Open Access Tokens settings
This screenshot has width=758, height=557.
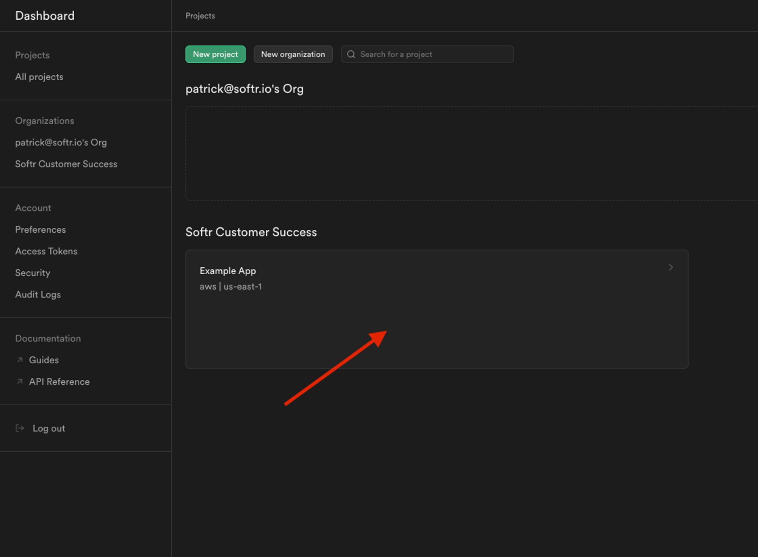pyautogui.click(x=46, y=251)
